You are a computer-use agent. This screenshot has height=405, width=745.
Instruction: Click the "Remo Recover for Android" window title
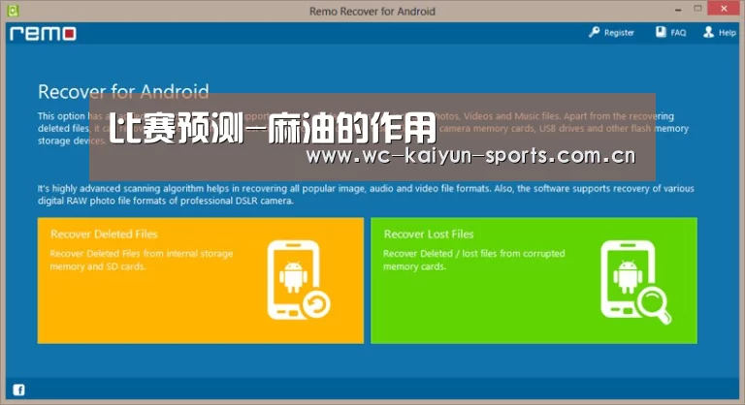(x=372, y=11)
